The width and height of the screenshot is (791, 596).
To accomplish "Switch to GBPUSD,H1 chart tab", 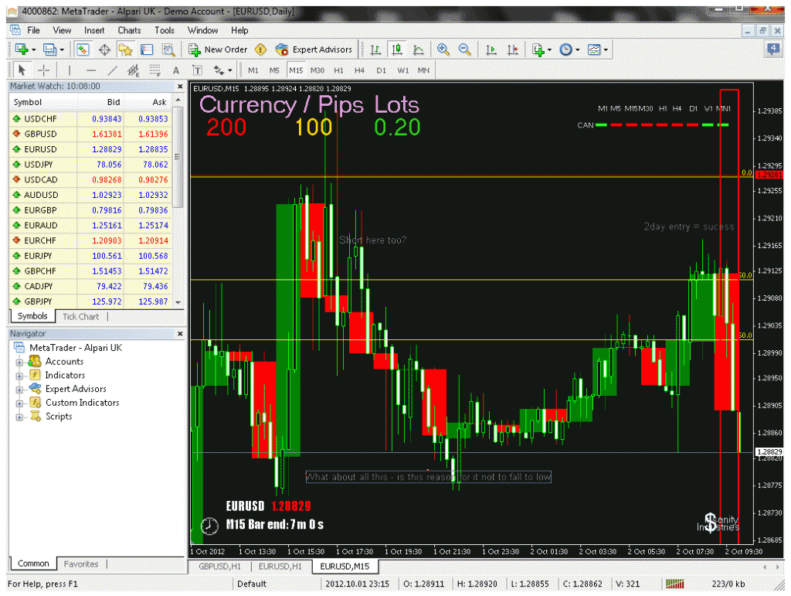I will click(219, 566).
